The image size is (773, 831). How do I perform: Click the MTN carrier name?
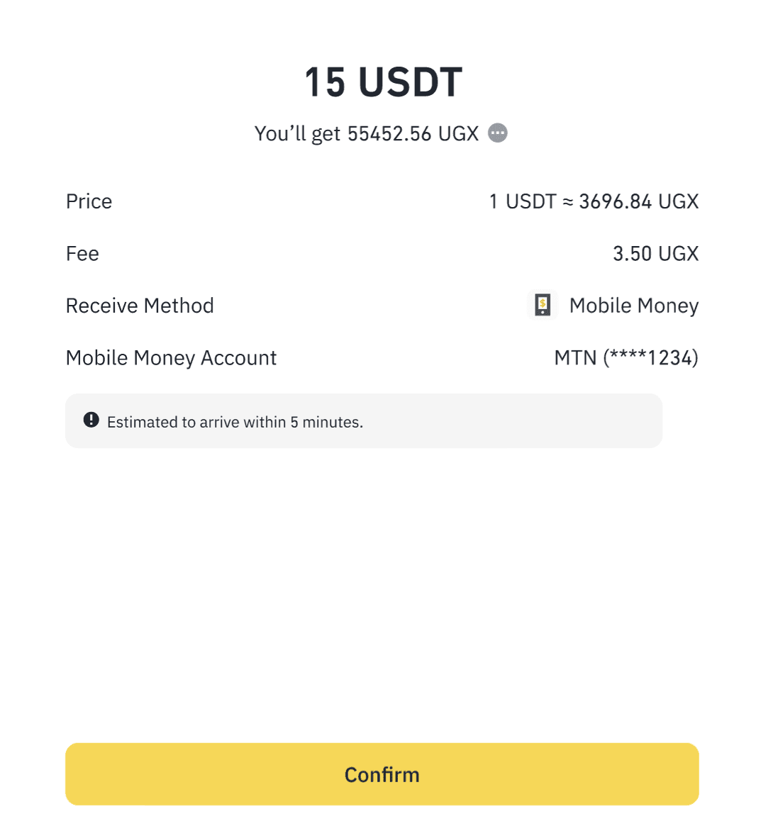point(575,358)
